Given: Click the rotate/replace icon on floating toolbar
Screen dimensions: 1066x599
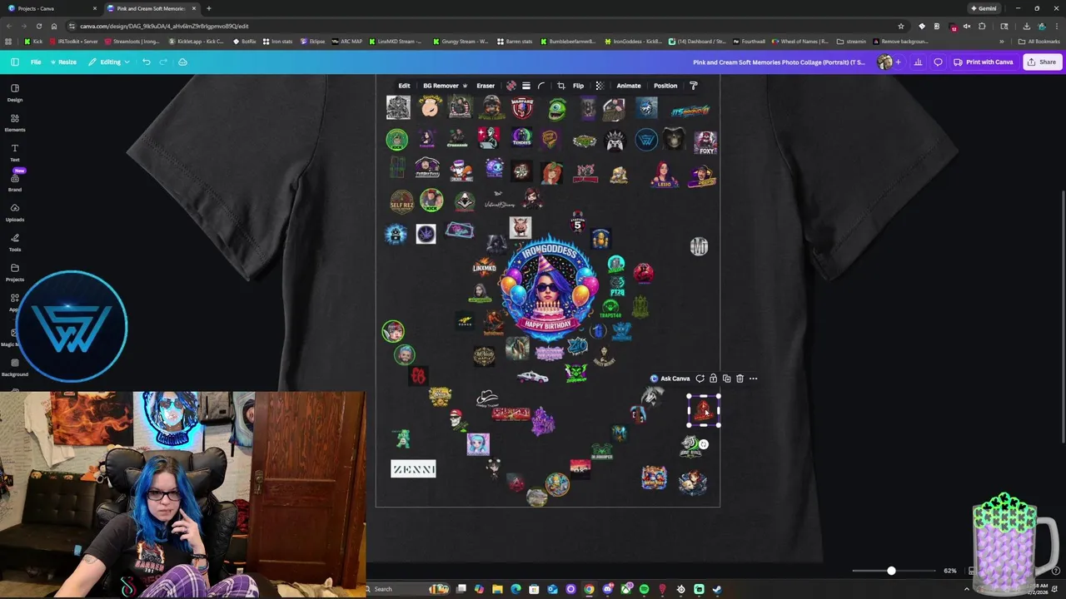Looking at the screenshot, I should tap(700, 379).
